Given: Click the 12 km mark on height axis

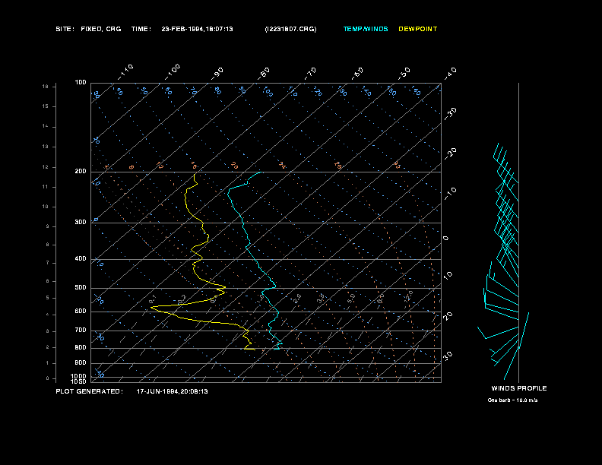Looking at the screenshot, I should [x=46, y=167].
